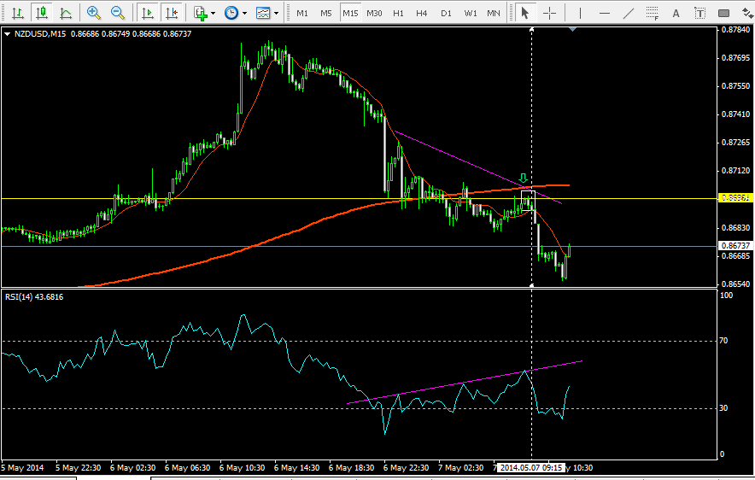Select the H4 timeframe

pos(422,13)
